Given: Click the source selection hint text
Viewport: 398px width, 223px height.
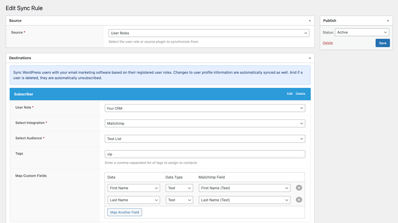Looking at the screenshot, I should (x=153, y=41).
